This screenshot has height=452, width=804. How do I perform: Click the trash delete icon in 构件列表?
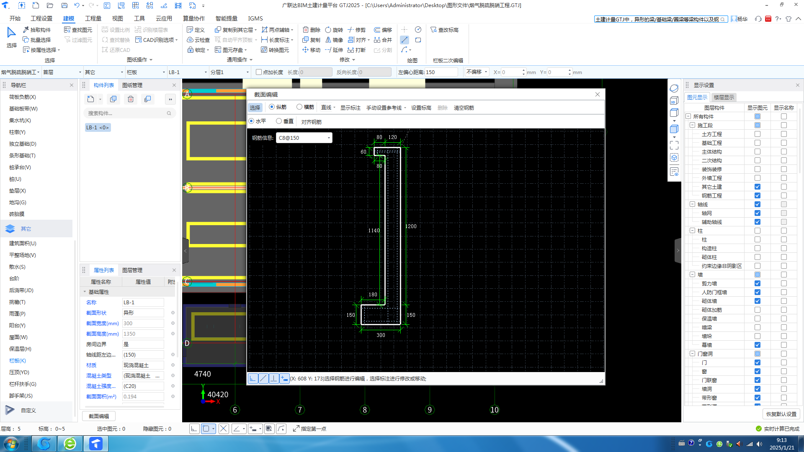pyautogui.click(x=131, y=99)
